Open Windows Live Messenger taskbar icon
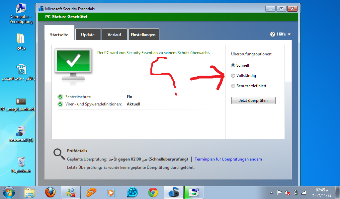Viewport: 340px width, 199px height. click(x=71, y=192)
